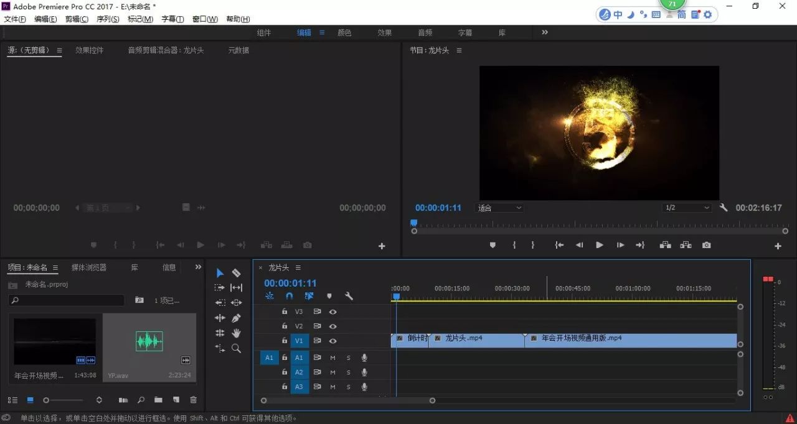The height and width of the screenshot is (424, 797).
Task: Switch to the 颜色 workspace
Action: (344, 32)
